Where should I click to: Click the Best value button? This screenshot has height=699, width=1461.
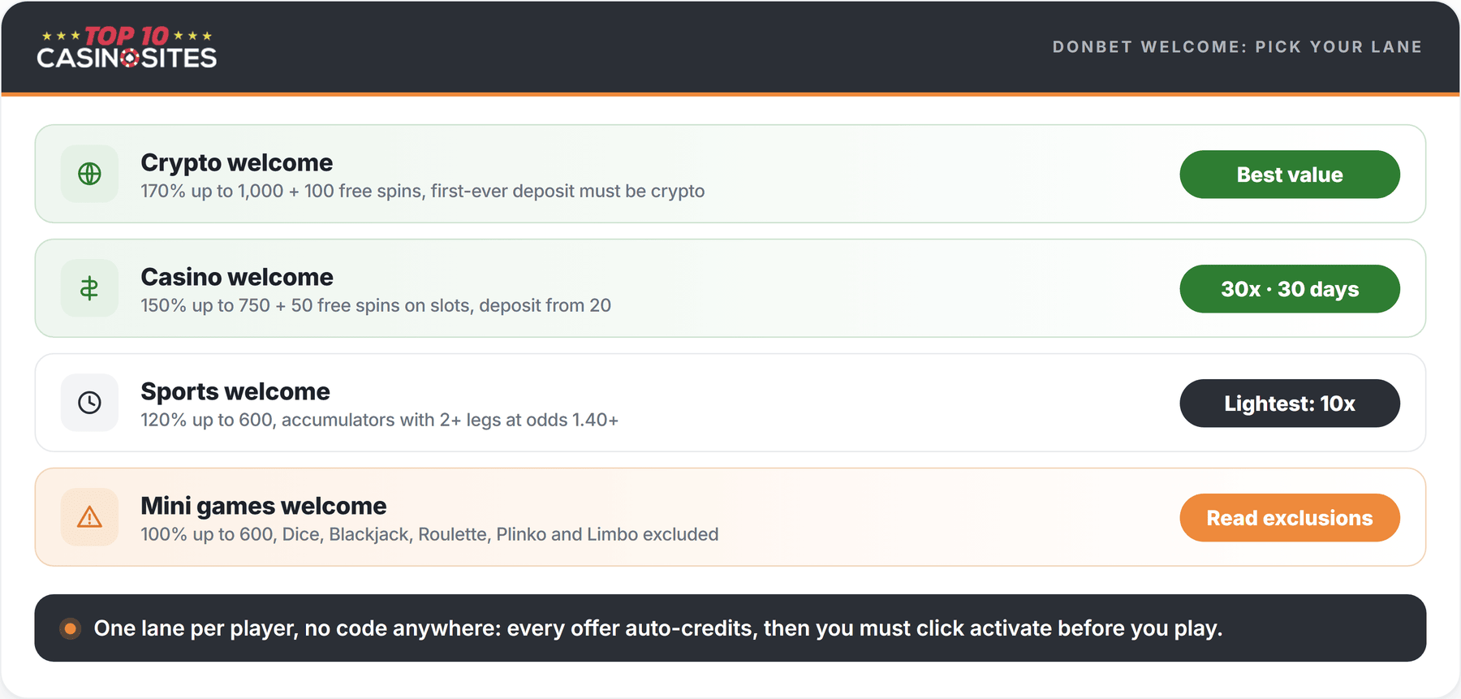point(1290,175)
